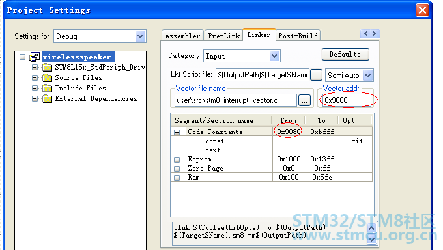Expand the Include Files folder

35,88
